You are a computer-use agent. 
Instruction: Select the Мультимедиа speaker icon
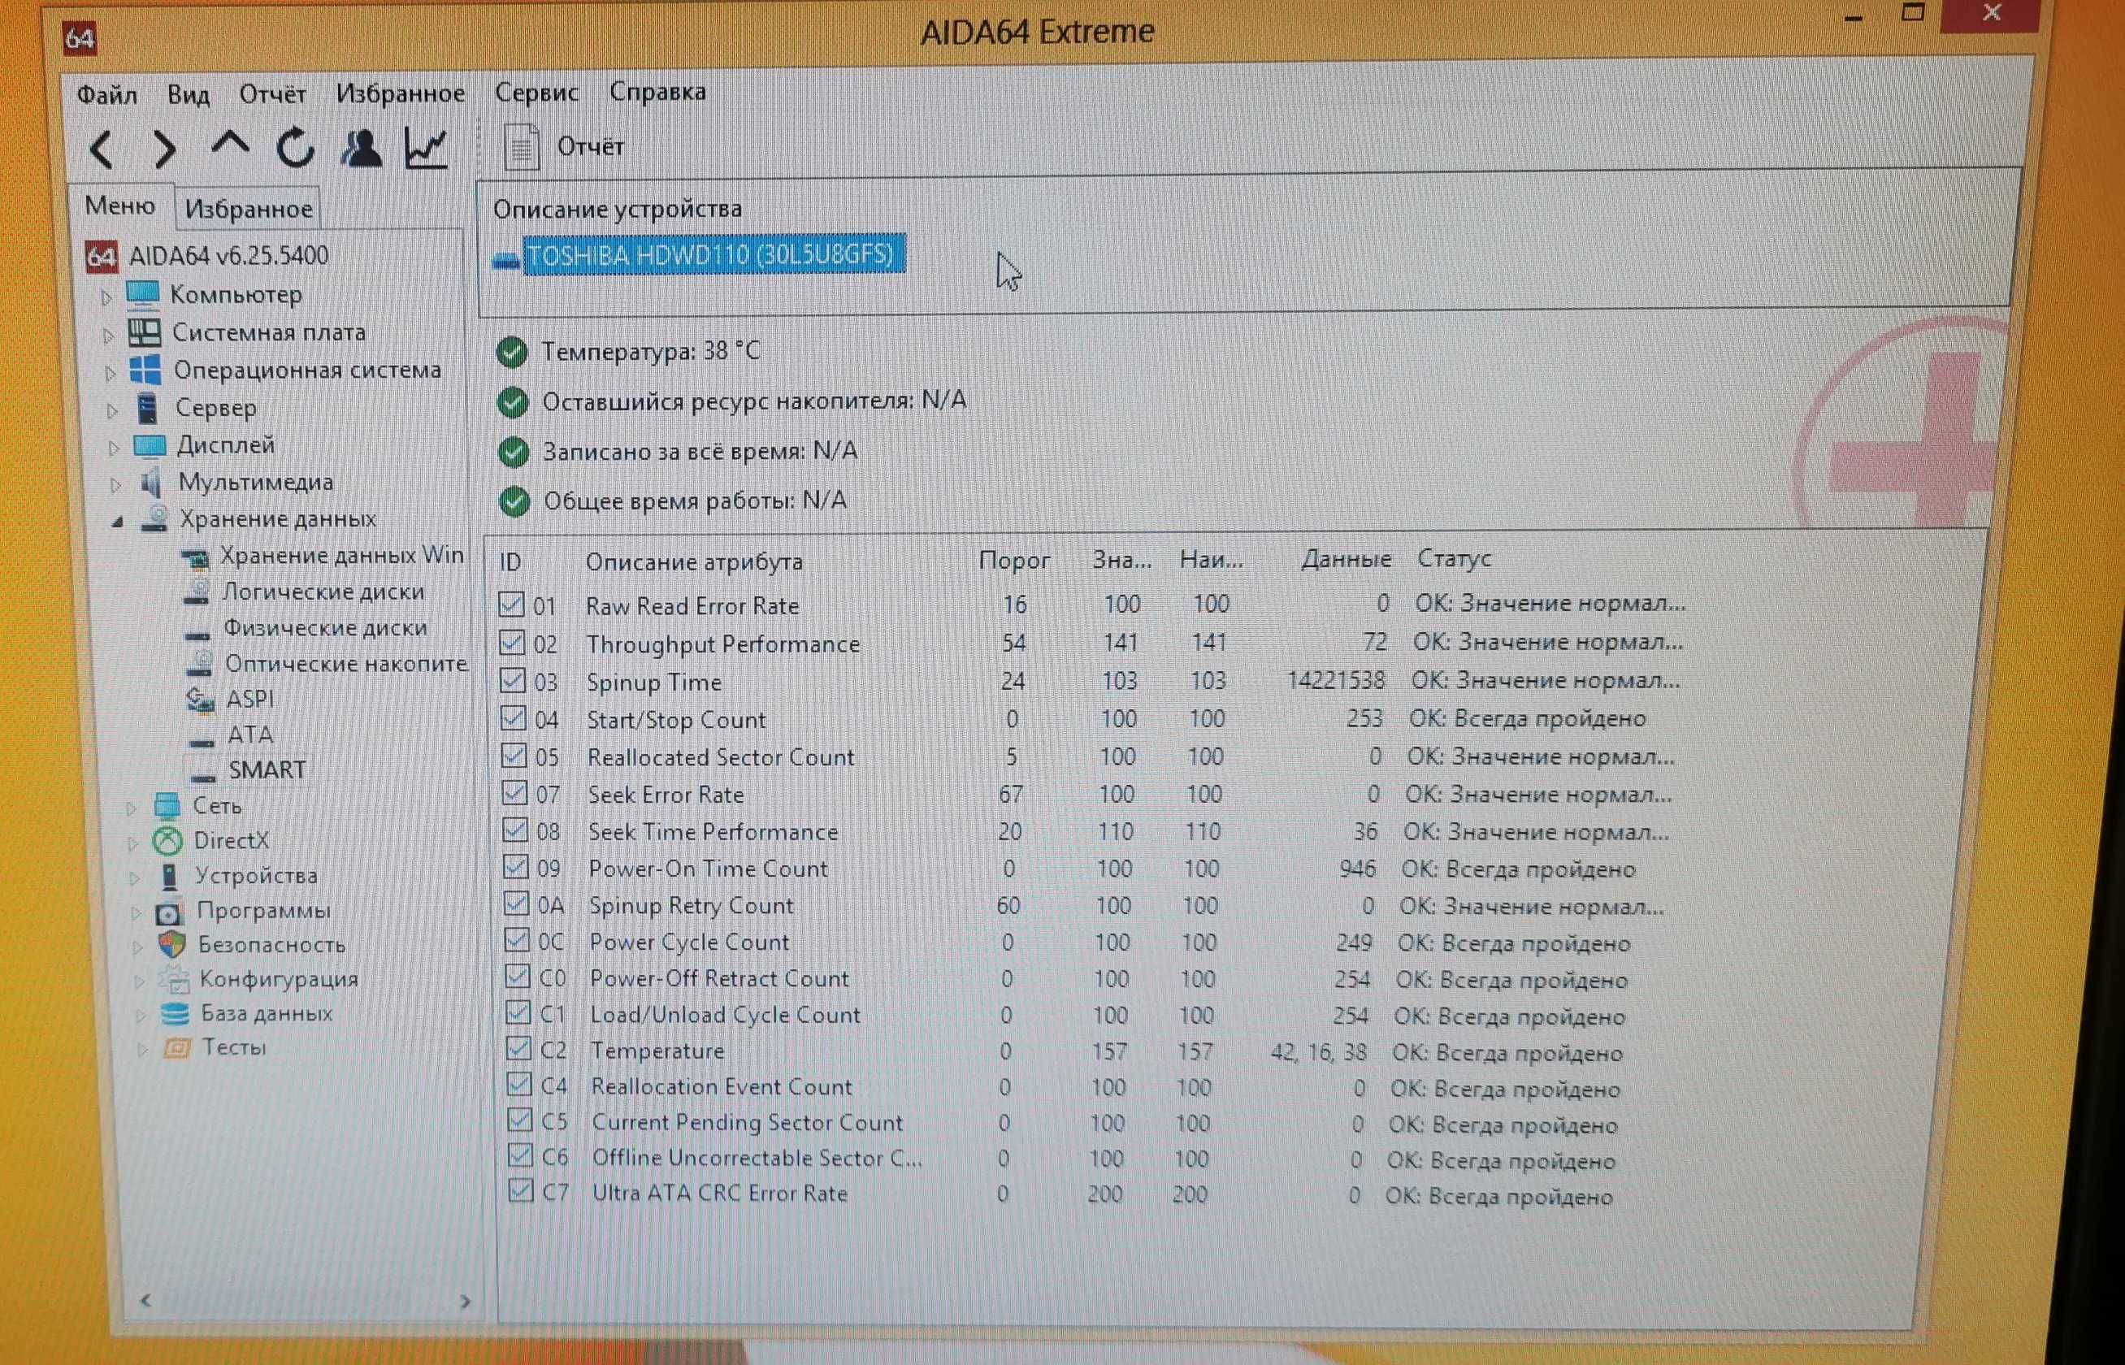pyautogui.click(x=152, y=482)
